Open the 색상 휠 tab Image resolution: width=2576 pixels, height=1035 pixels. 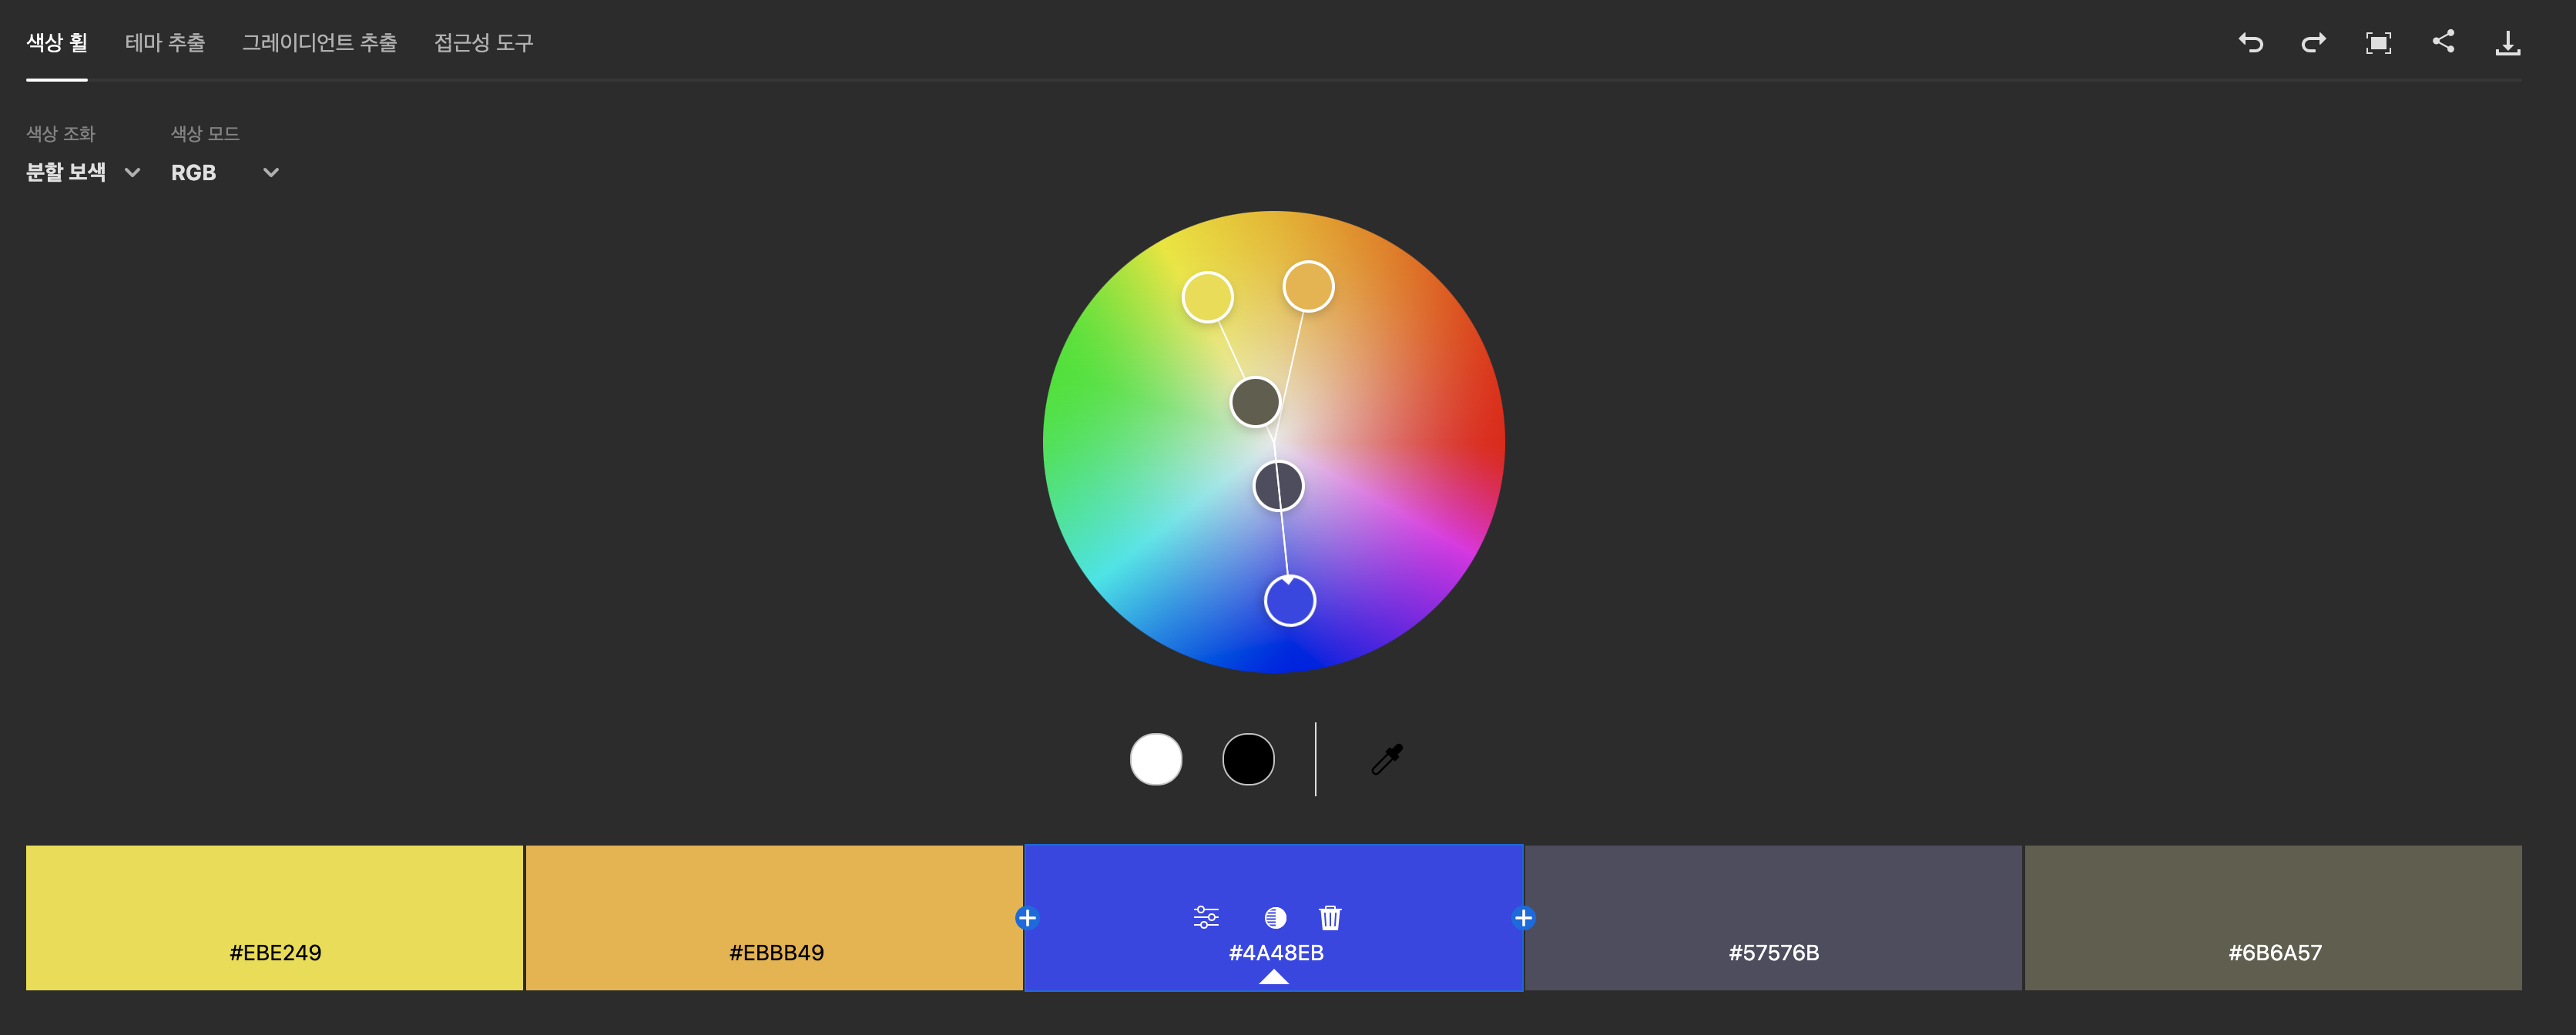(x=57, y=42)
